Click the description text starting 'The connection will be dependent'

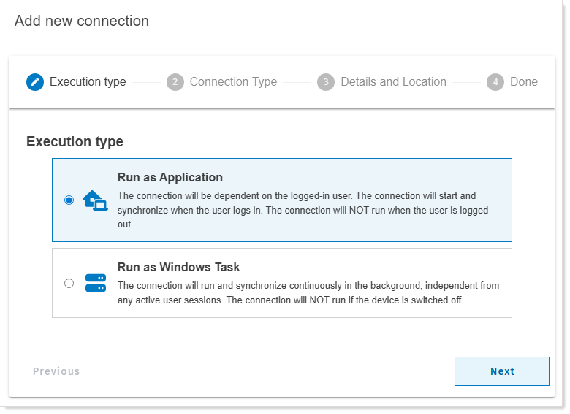coord(303,210)
